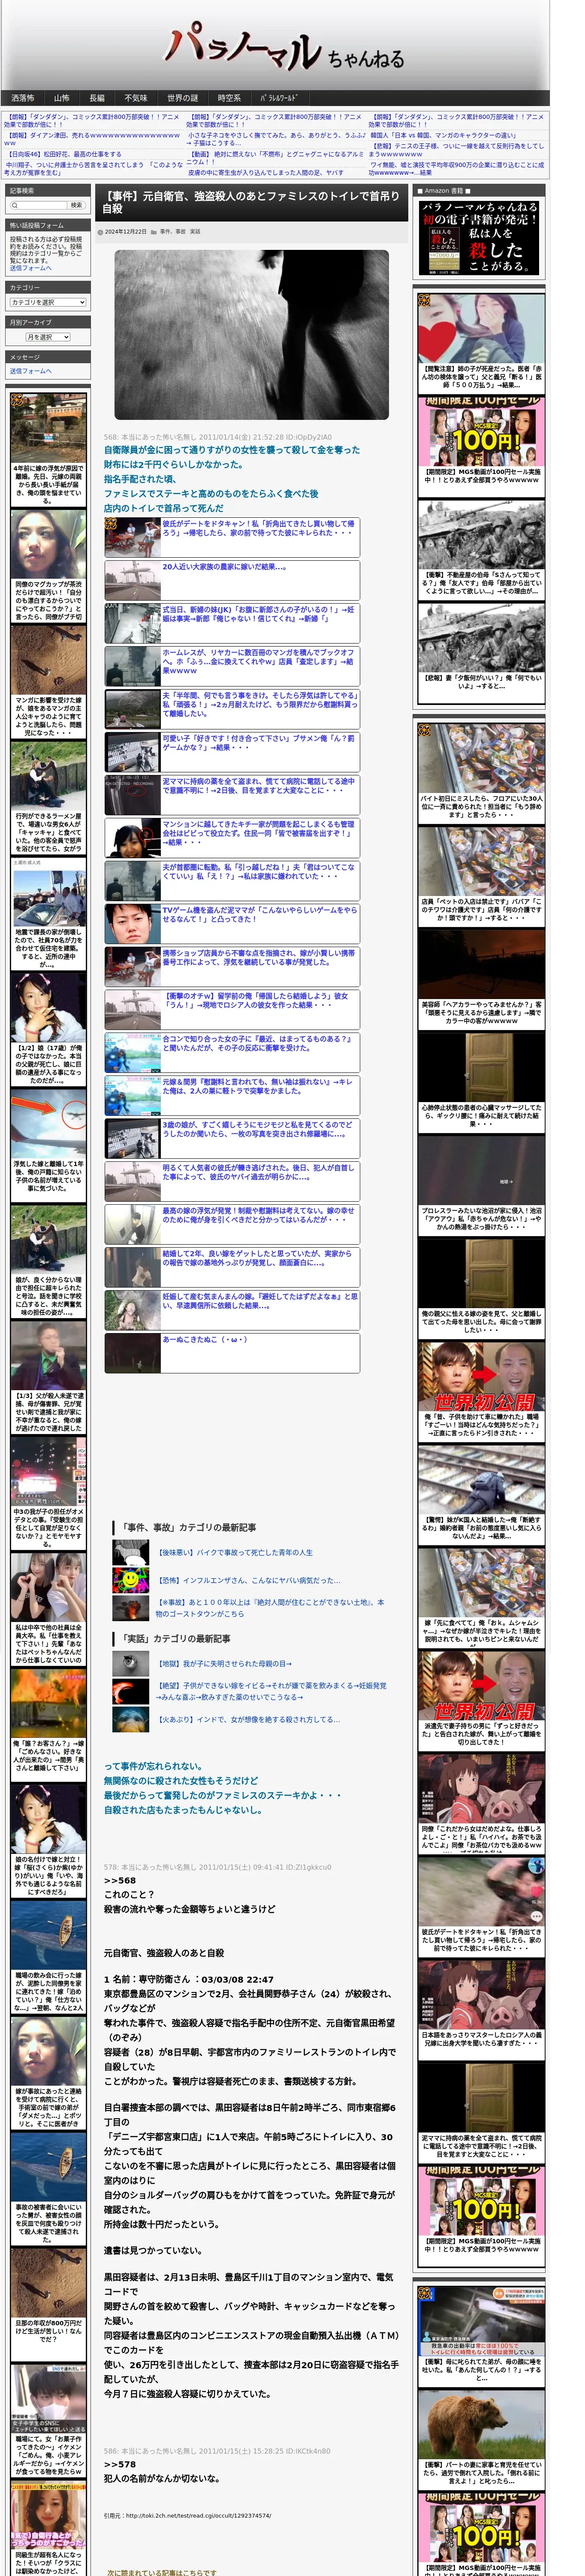Click smiley-face thumbnail for インフルエンザさん post
The height and width of the screenshot is (2576, 585).
131,1581
